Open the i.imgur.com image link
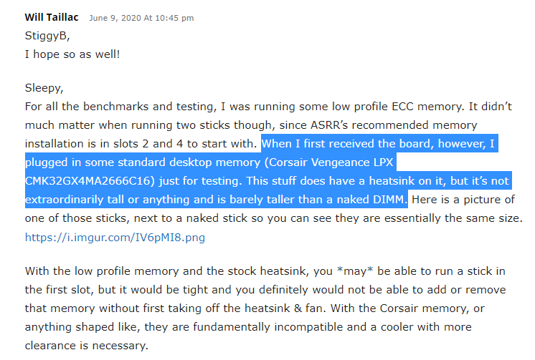Viewport: 535px width, 360px height. coord(115,237)
